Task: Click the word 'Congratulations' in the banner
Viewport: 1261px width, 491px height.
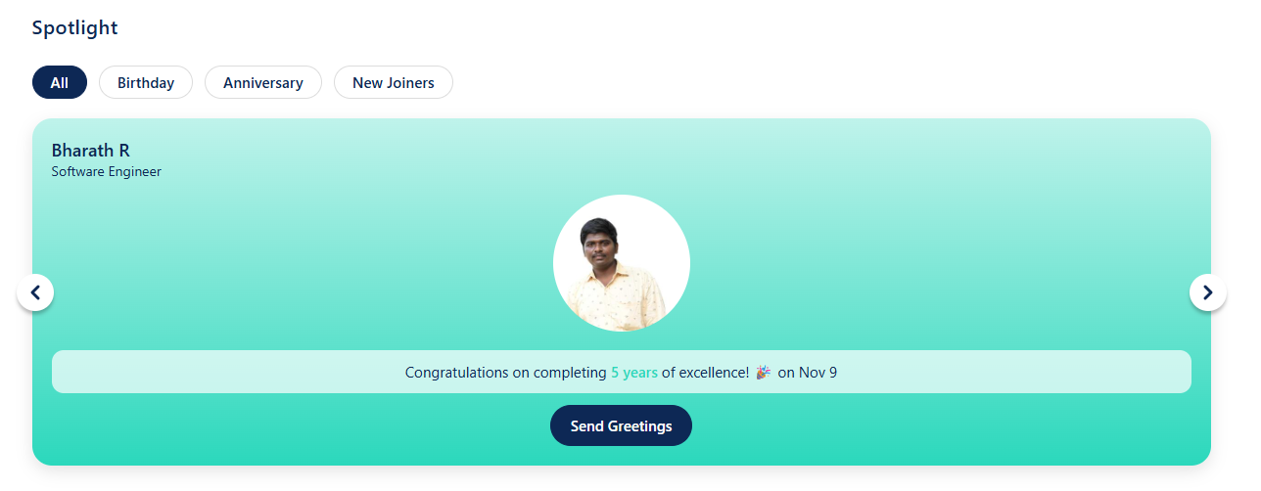Action: click(456, 373)
